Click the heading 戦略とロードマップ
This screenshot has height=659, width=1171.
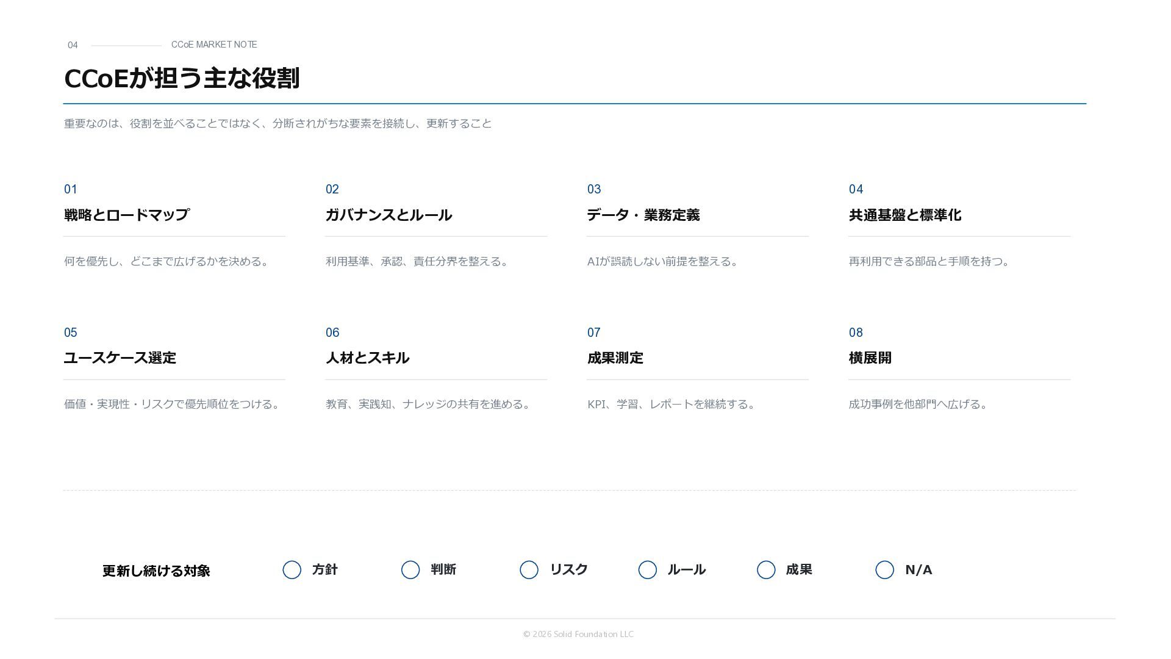tap(127, 215)
